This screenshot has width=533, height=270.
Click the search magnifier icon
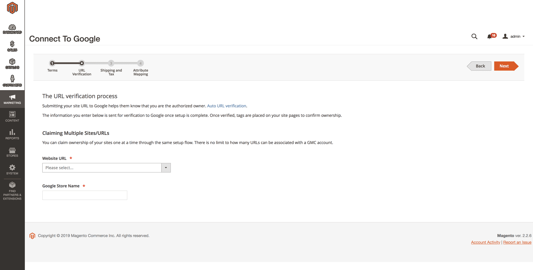pyautogui.click(x=474, y=36)
